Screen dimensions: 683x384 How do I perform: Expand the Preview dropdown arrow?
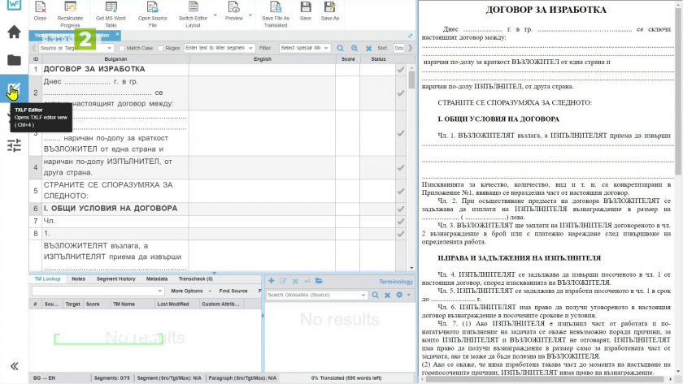(250, 15)
